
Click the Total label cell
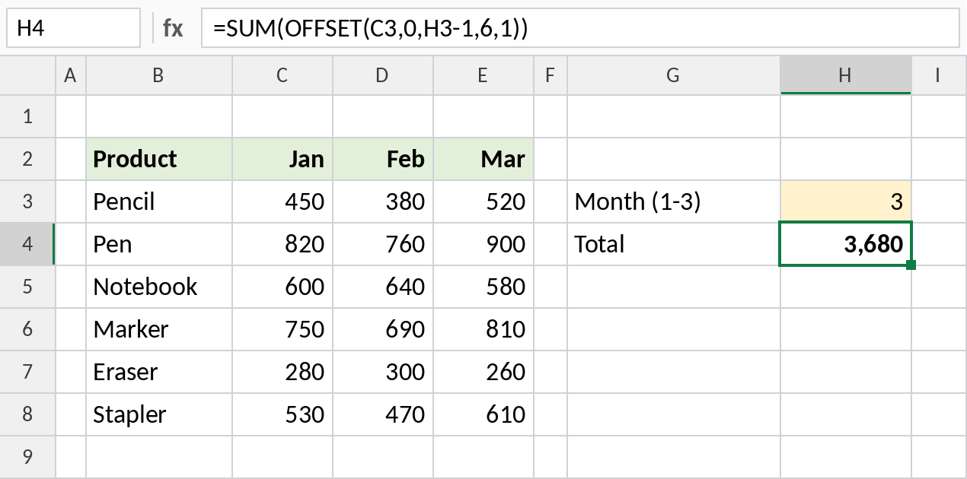(x=674, y=244)
